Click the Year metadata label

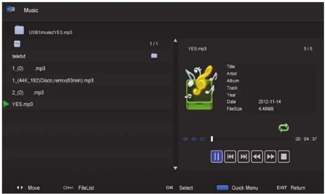(x=231, y=95)
